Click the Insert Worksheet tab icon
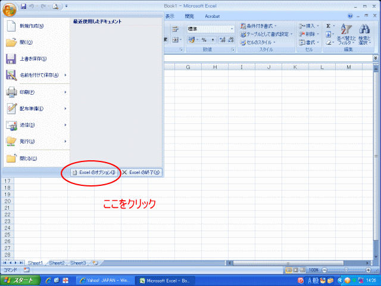 pyautogui.click(x=95, y=263)
